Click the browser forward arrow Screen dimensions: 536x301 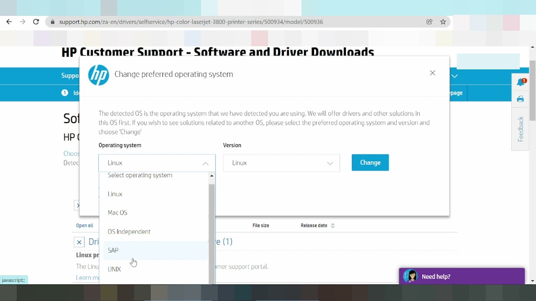tap(23, 22)
